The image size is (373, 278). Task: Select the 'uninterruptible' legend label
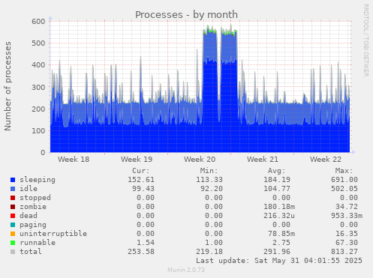(x=53, y=234)
